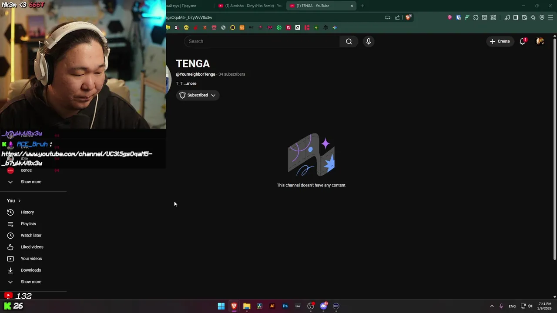Open the QR code extension icon
Screen dimensions: 557x313
pos(493,17)
